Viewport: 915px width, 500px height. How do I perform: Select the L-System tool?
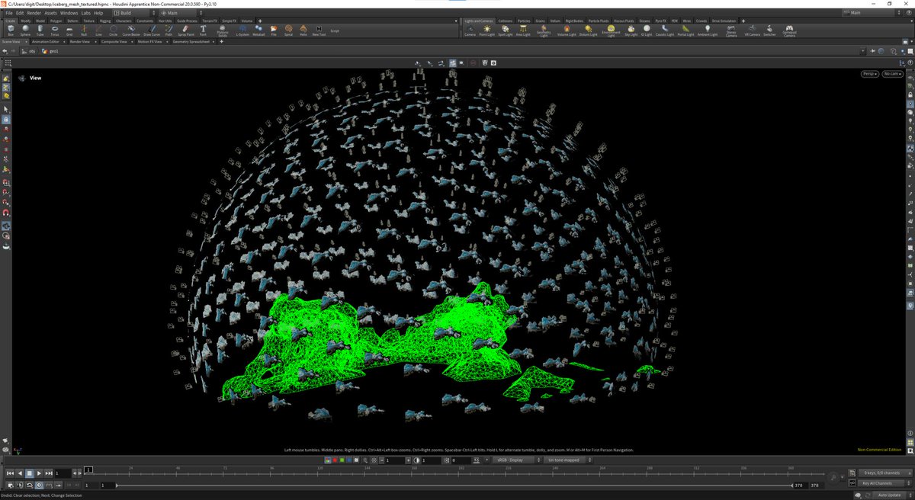coord(242,30)
